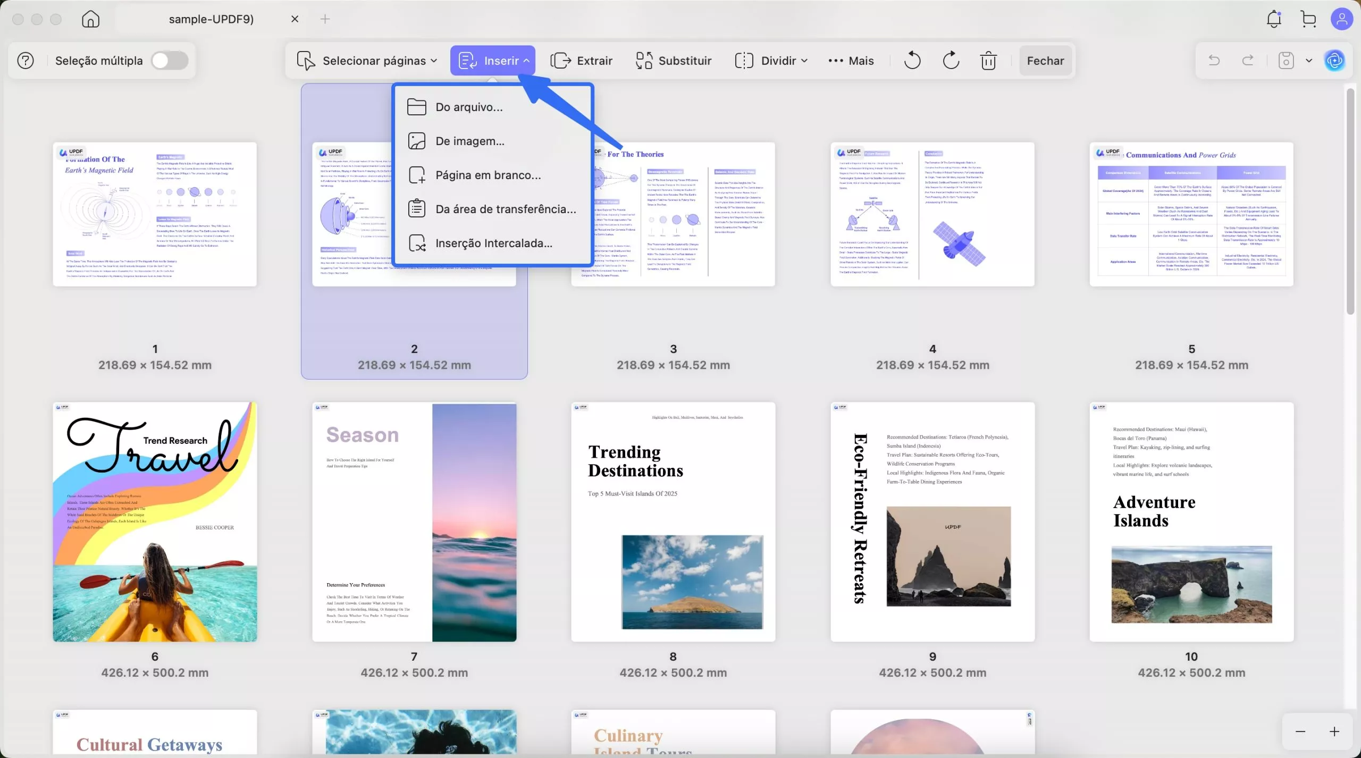Zoom in thumbnails with plus button
The width and height of the screenshot is (1361, 758).
1334,731
